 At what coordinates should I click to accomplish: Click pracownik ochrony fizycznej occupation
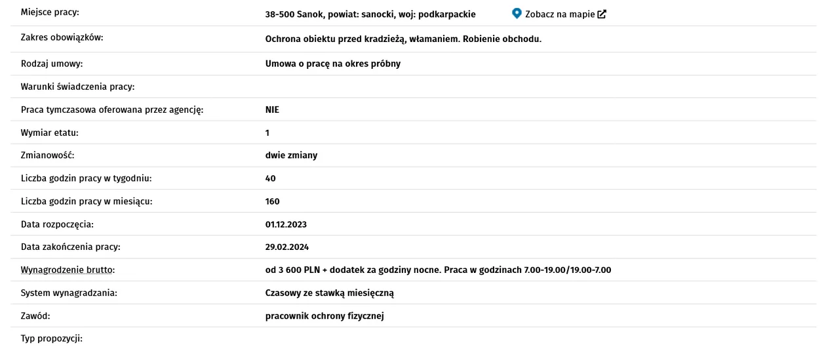tap(324, 316)
